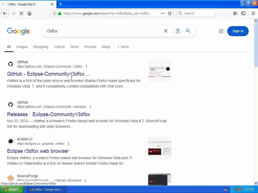The height and width of the screenshot is (193, 258).
Task: Open the browser home page icon
Action: point(29,14)
